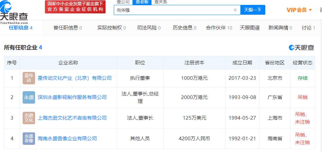Click the 吊销 status in 深圳永盛 row
The height and width of the screenshot is (152, 322).
click(x=303, y=97)
